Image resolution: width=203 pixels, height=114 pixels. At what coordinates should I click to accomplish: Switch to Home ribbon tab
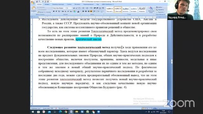tap(39, 4)
